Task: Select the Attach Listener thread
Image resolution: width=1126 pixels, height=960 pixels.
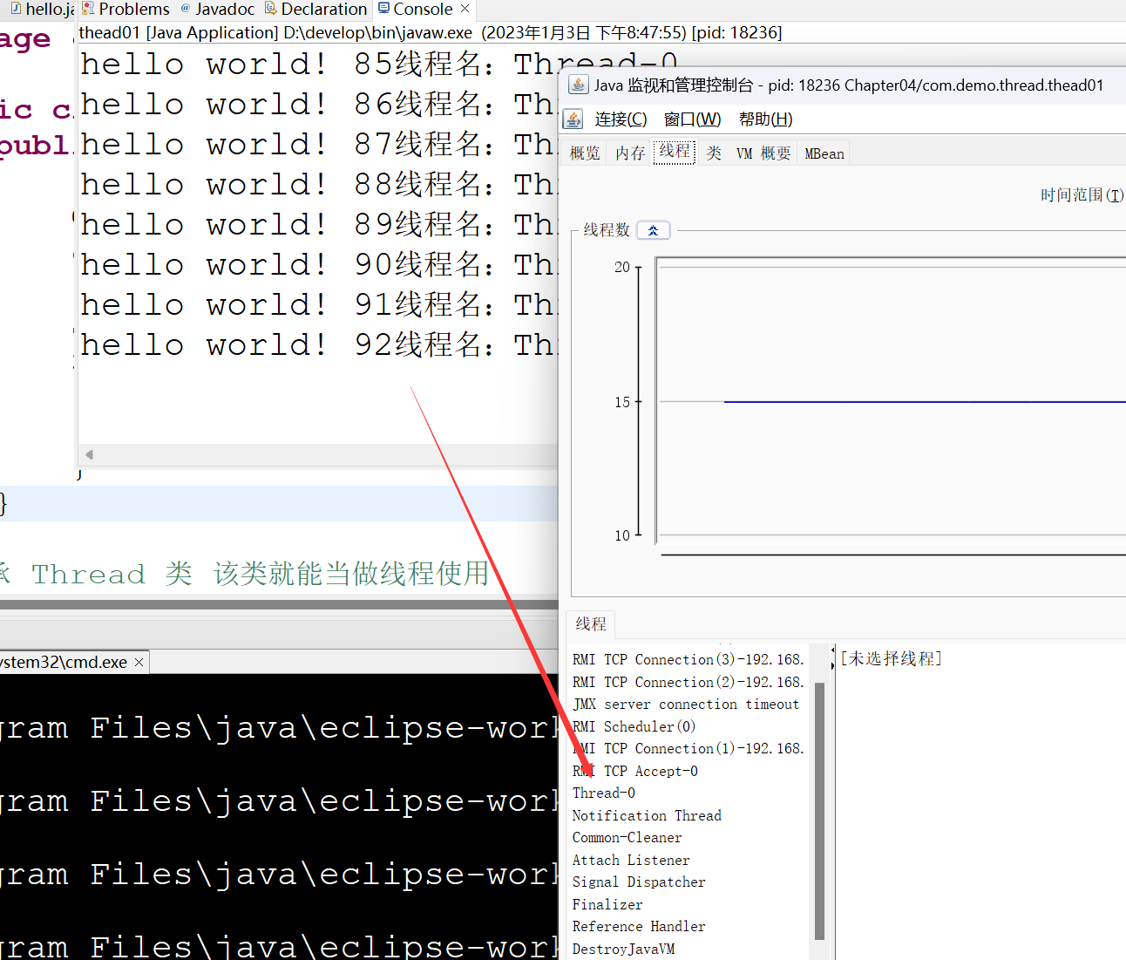Action: [x=631, y=861]
